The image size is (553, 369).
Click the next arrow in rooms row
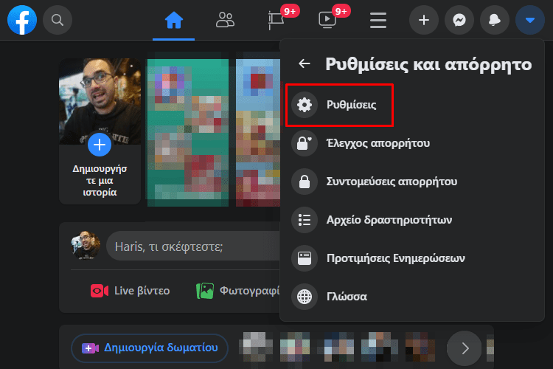pyautogui.click(x=464, y=348)
